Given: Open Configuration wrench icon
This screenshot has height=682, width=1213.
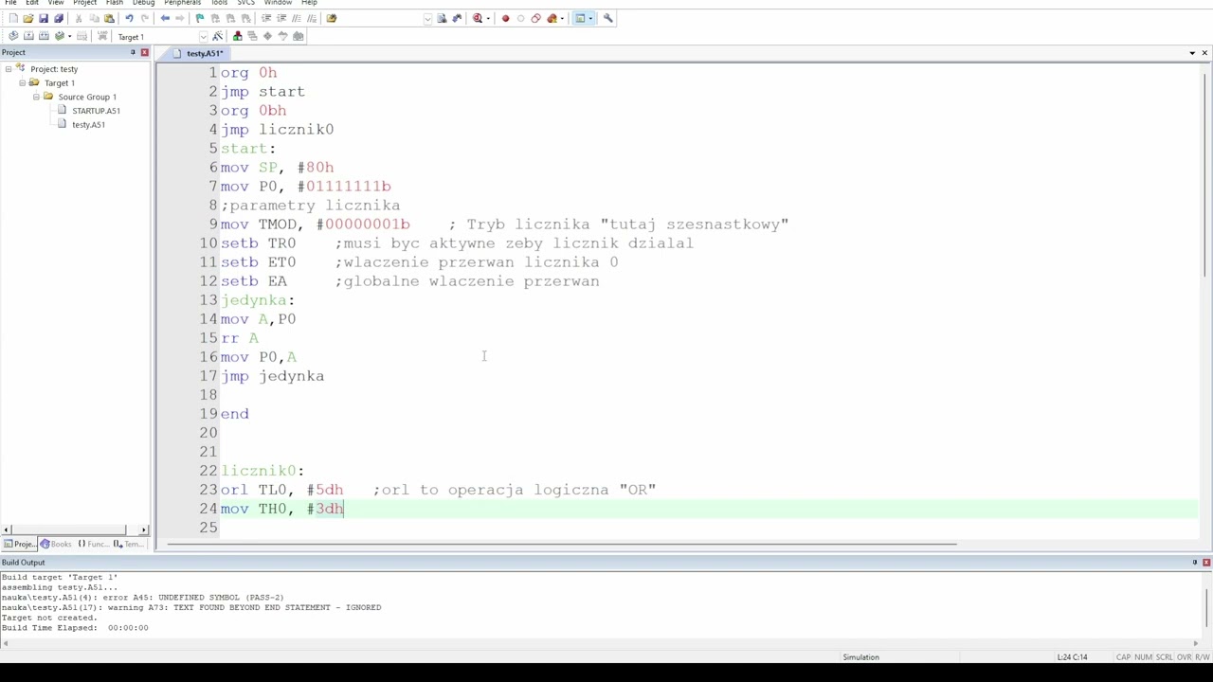Looking at the screenshot, I should click(x=608, y=18).
